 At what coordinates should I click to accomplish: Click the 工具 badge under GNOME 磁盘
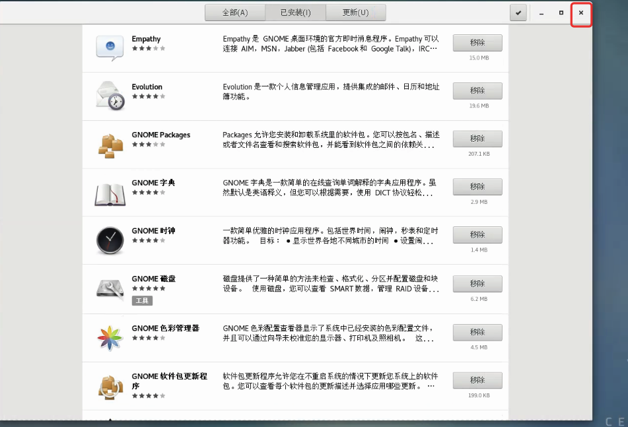tap(143, 300)
